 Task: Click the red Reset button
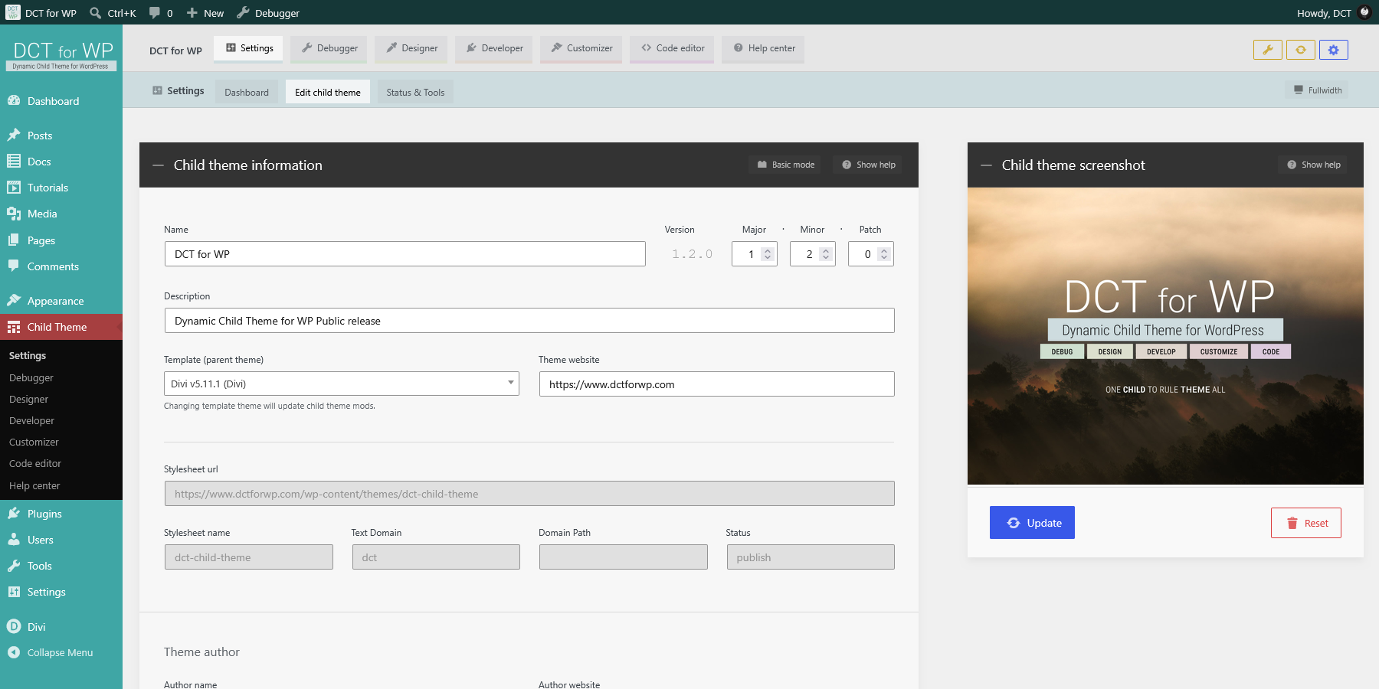pyautogui.click(x=1306, y=523)
